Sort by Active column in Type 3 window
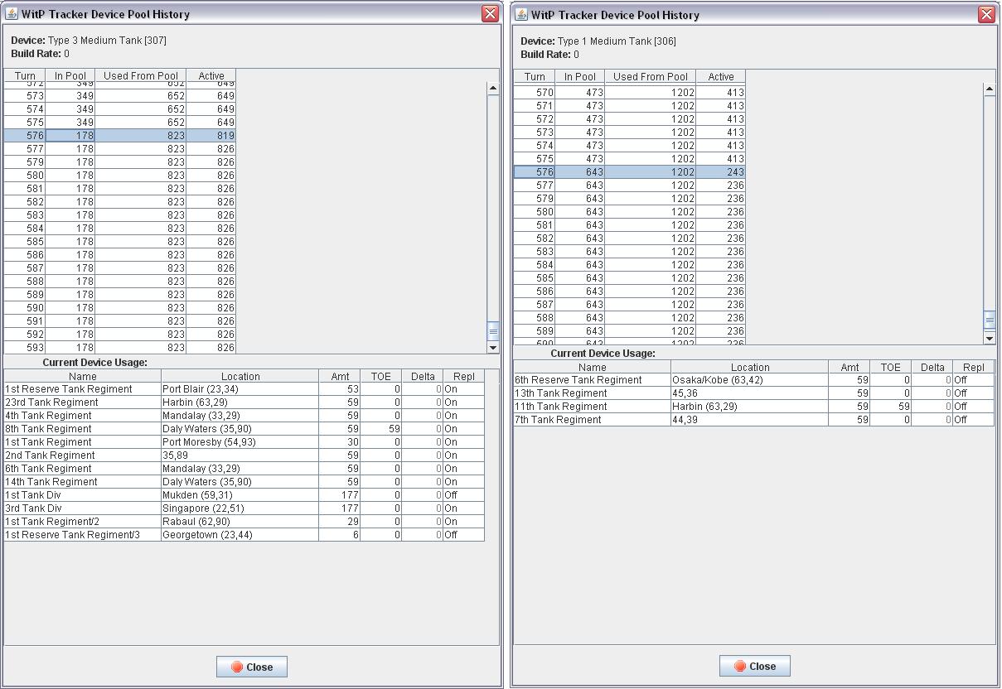1002x689 pixels. (x=211, y=75)
